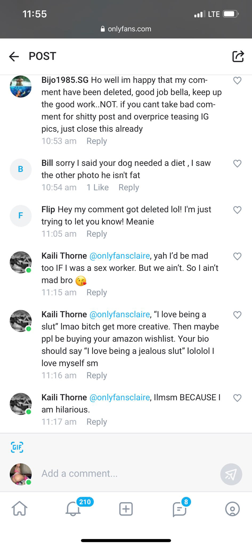
Task: View the 1 Like on Bill's comment
Action: [x=97, y=187]
